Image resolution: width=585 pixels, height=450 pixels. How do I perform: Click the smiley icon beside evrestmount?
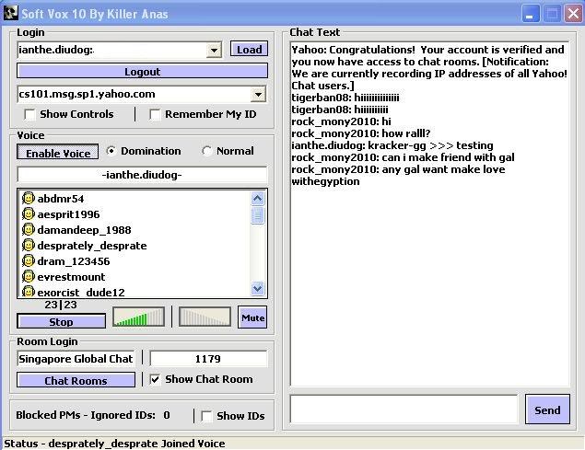click(29, 276)
